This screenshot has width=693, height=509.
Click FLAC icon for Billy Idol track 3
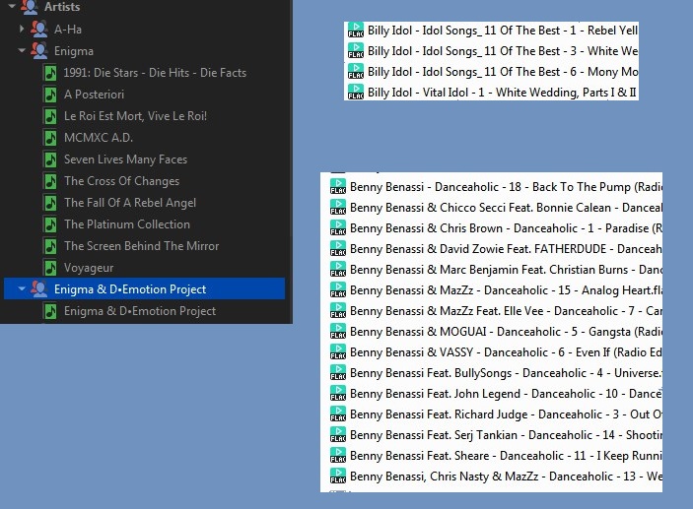[355, 51]
